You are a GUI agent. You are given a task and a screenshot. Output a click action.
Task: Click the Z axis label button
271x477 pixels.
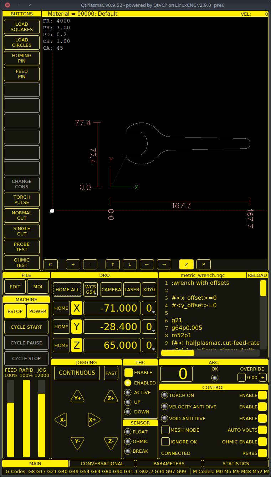tap(77, 345)
